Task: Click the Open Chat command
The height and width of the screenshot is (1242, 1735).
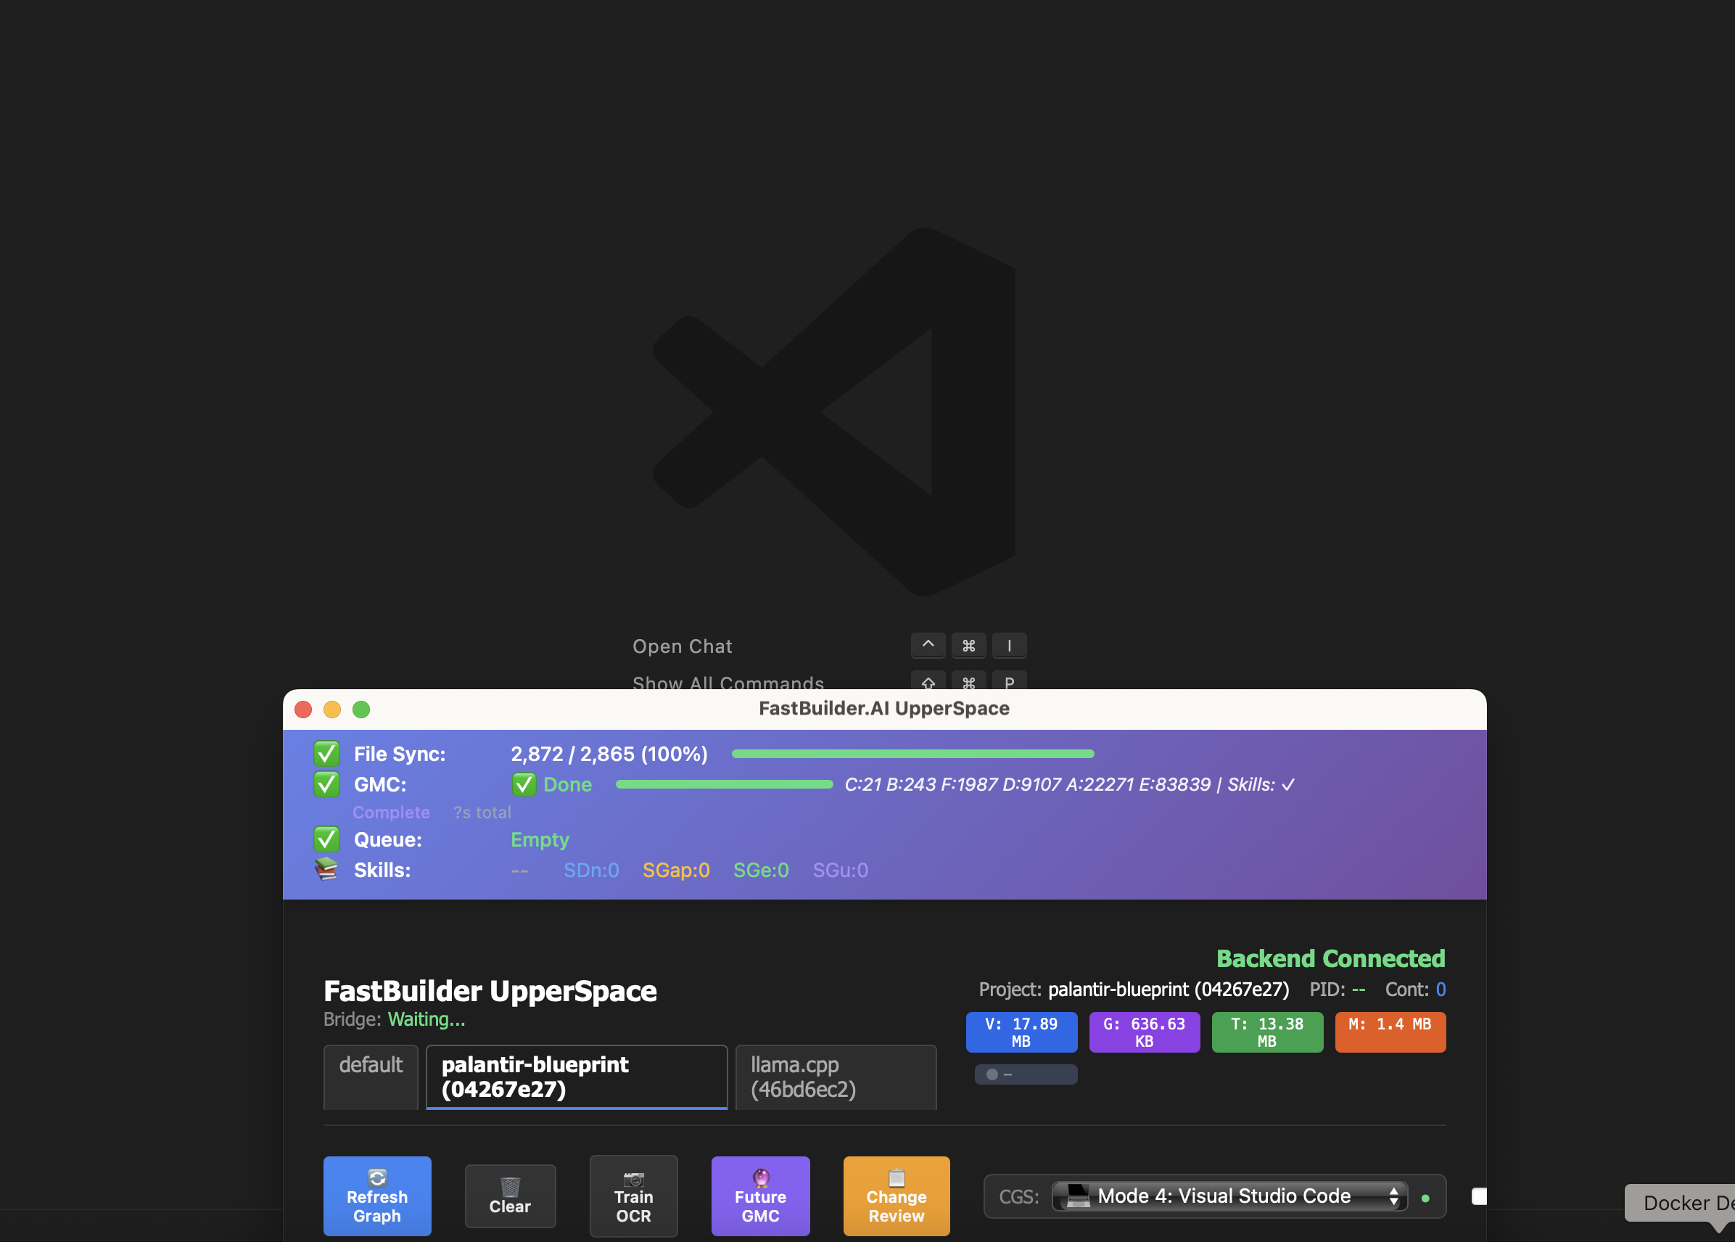Action: pyautogui.click(x=682, y=646)
